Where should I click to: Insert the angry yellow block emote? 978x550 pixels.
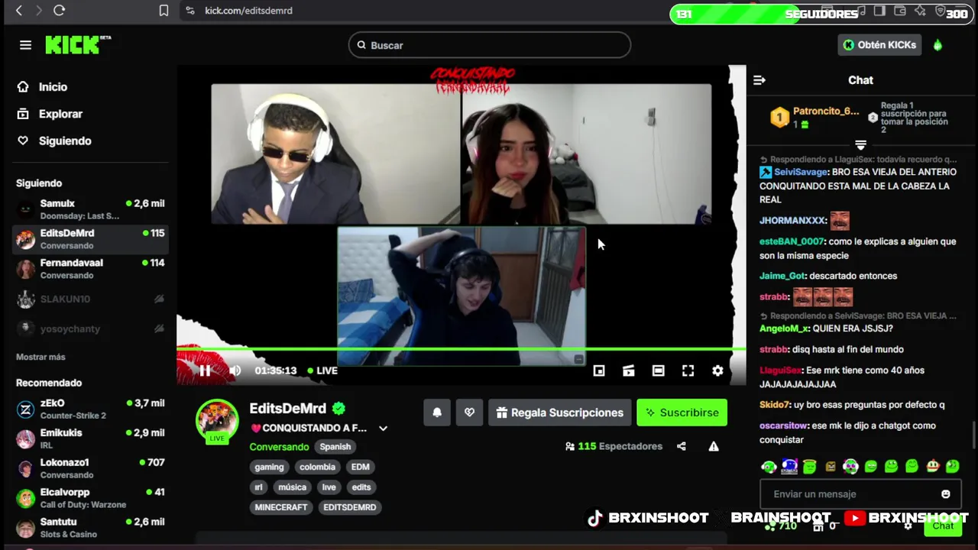pos(831,466)
